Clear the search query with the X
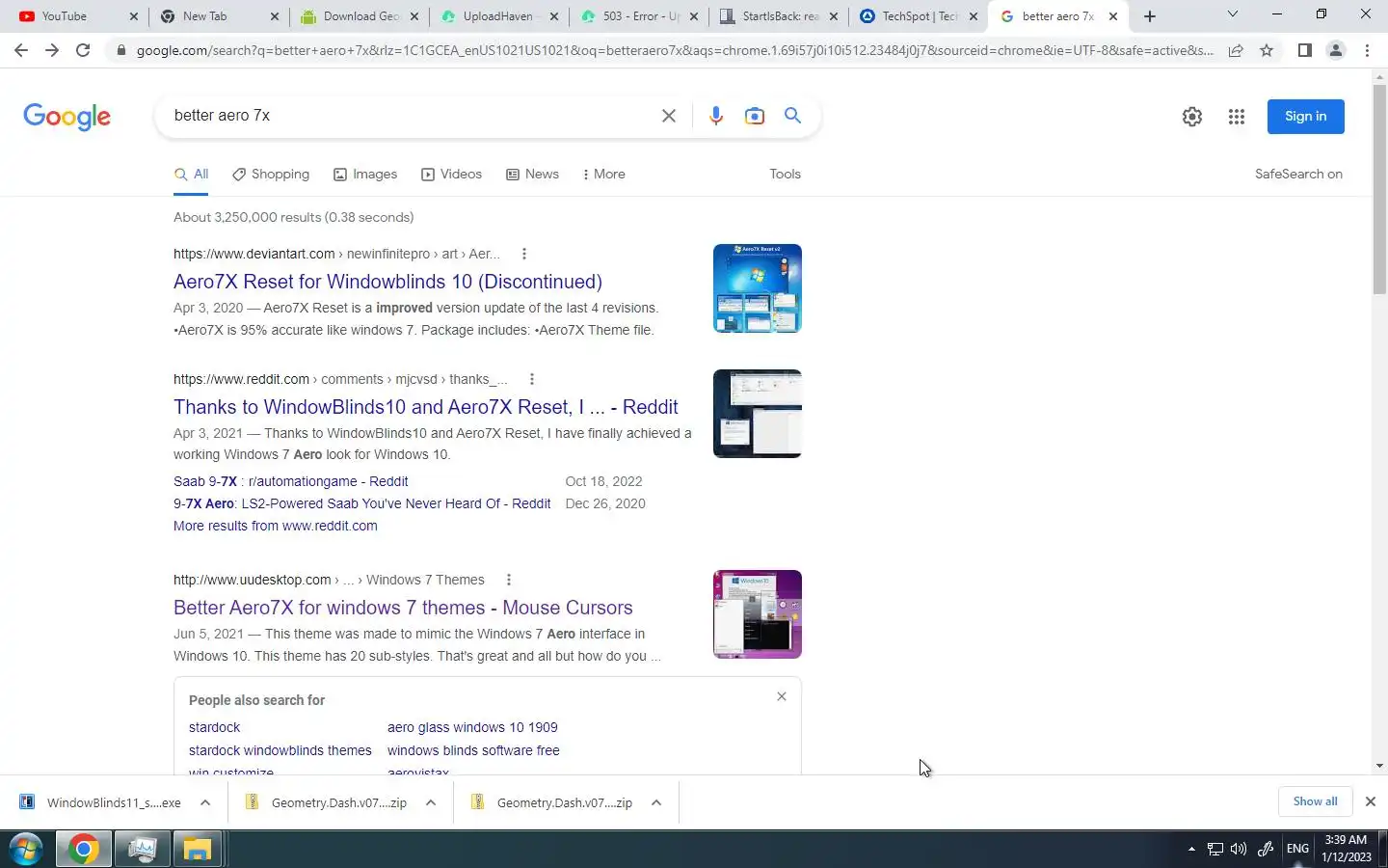Image resolution: width=1388 pixels, height=868 pixels. (x=668, y=116)
